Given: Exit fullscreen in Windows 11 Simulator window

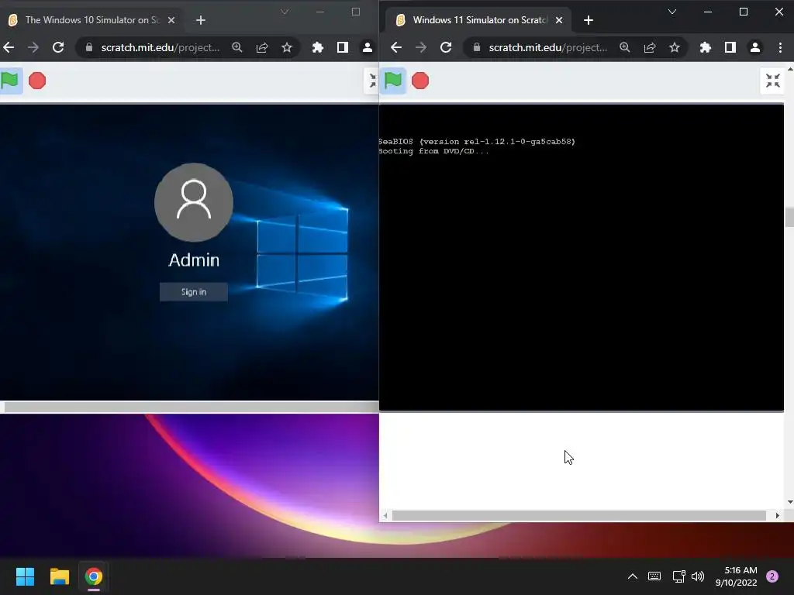Looking at the screenshot, I should click(x=773, y=81).
